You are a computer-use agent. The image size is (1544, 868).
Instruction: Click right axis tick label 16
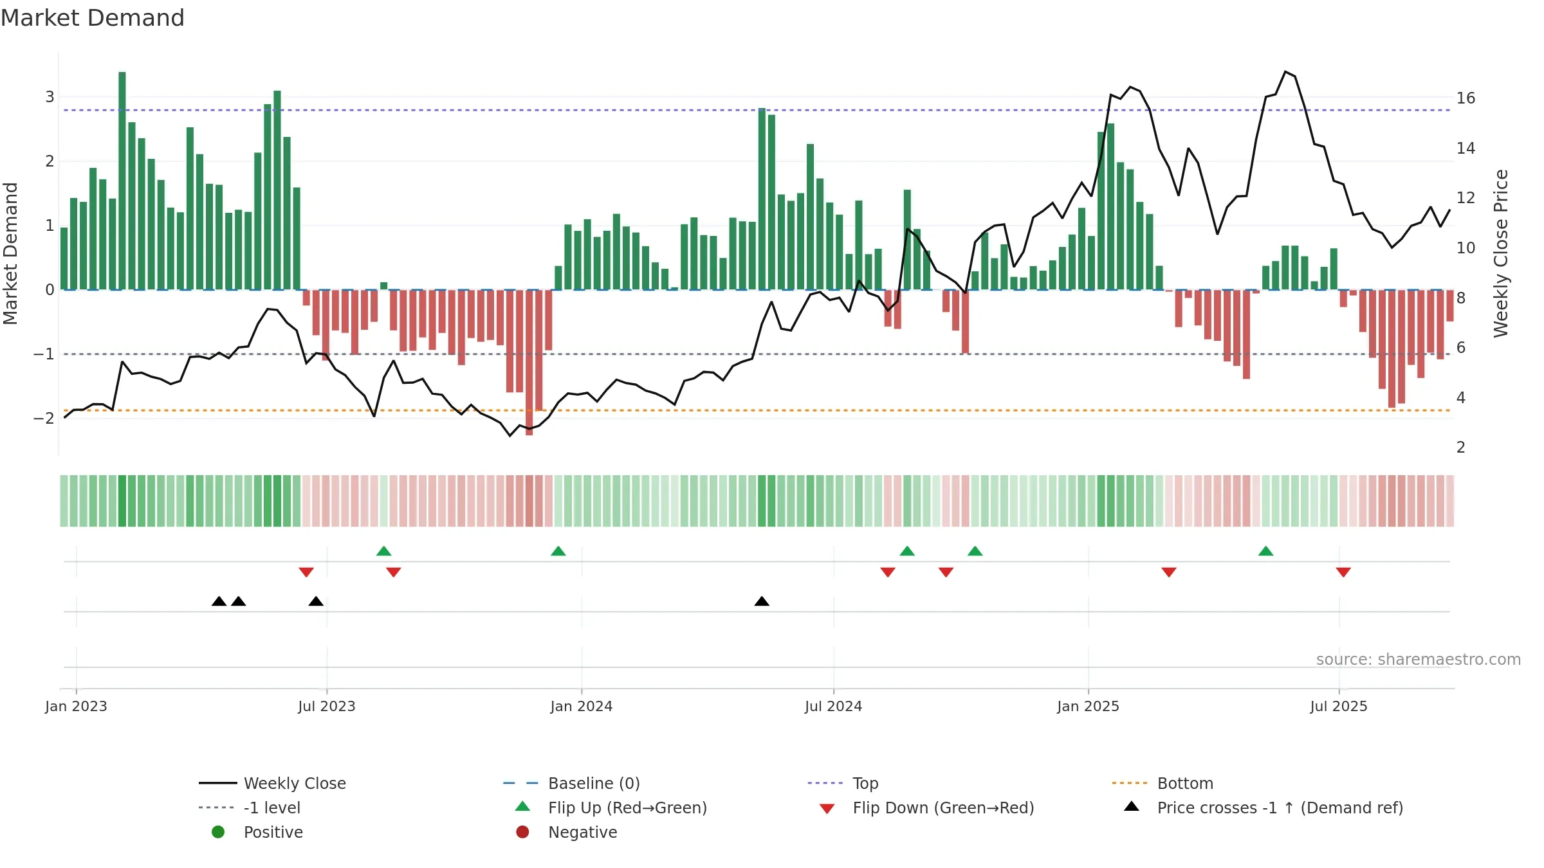1466,98
